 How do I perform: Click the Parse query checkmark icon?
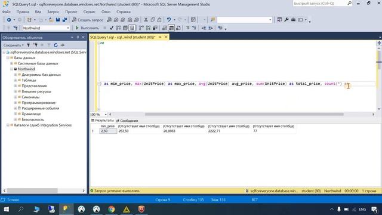112,28
